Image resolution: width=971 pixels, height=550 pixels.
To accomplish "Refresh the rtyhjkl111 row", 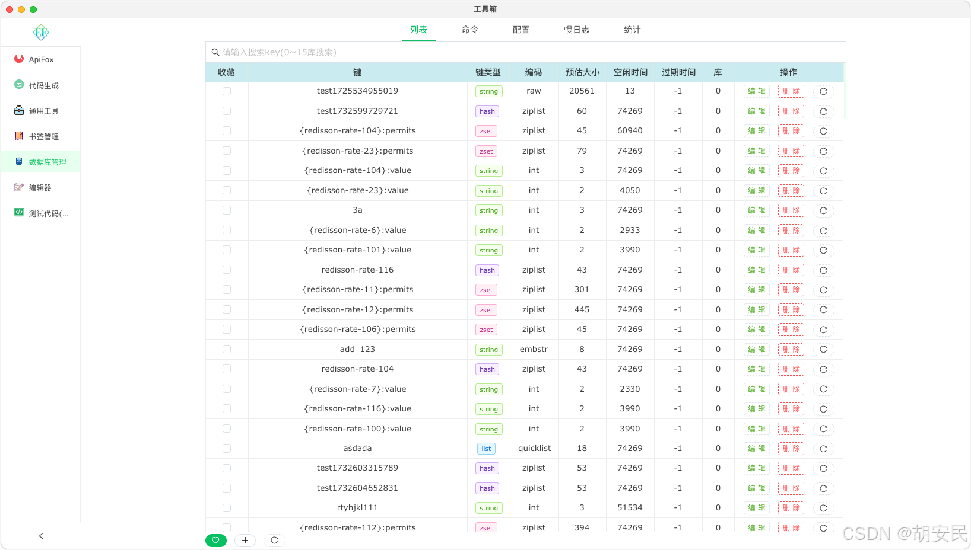I will [x=823, y=508].
